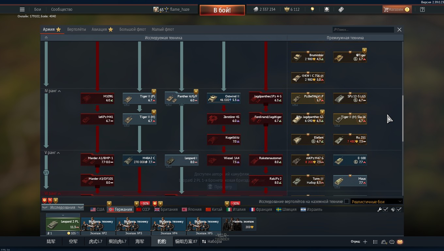Collapse the top rank with double chevron
The height and width of the screenshot is (251, 444).
46,38
